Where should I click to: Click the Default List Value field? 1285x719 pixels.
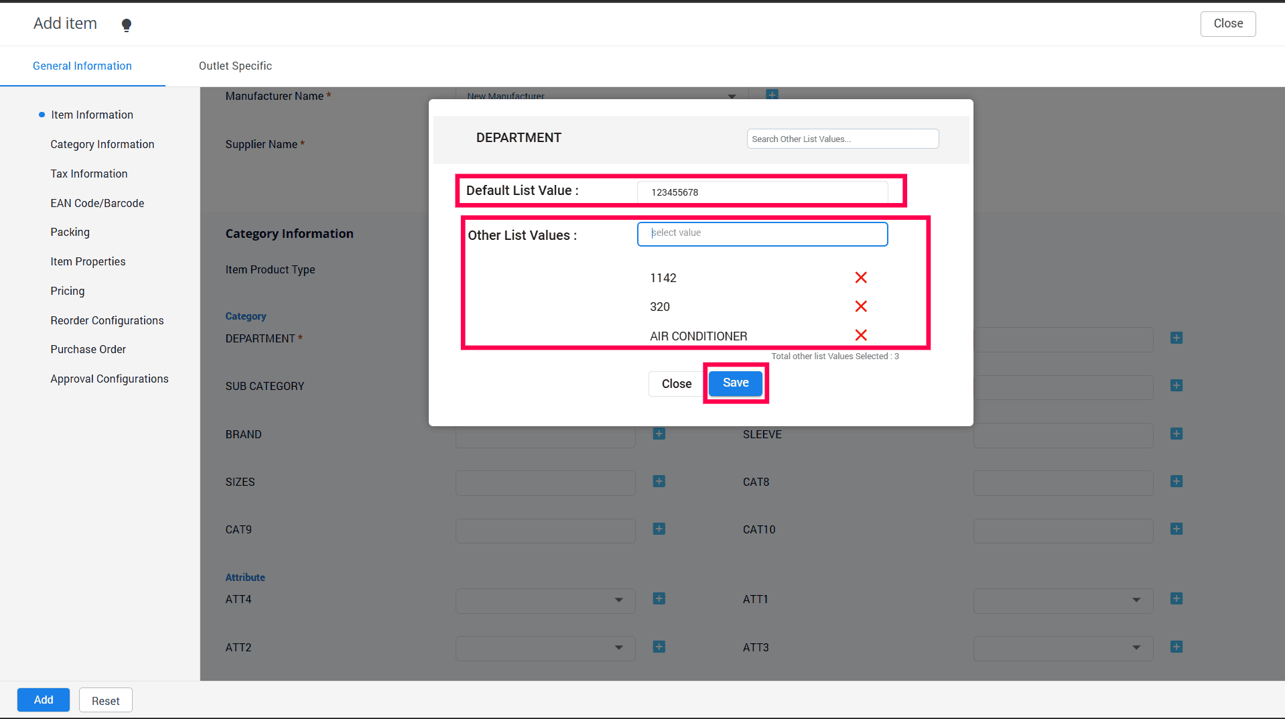tap(762, 192)
